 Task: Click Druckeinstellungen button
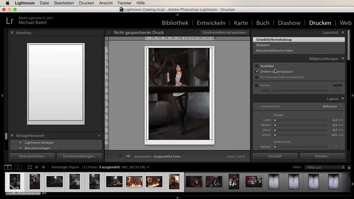[79, 156]
